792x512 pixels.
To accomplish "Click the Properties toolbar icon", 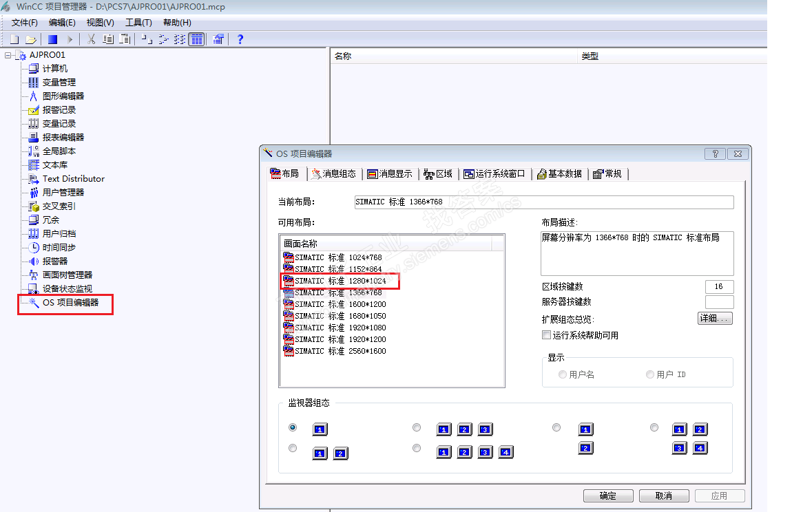I will coord(218,39).
